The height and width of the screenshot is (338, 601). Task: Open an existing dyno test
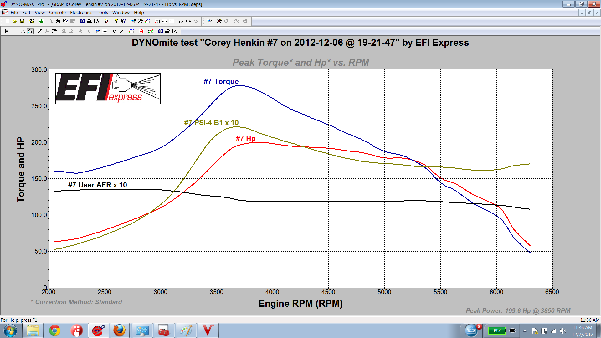[15, 21]
